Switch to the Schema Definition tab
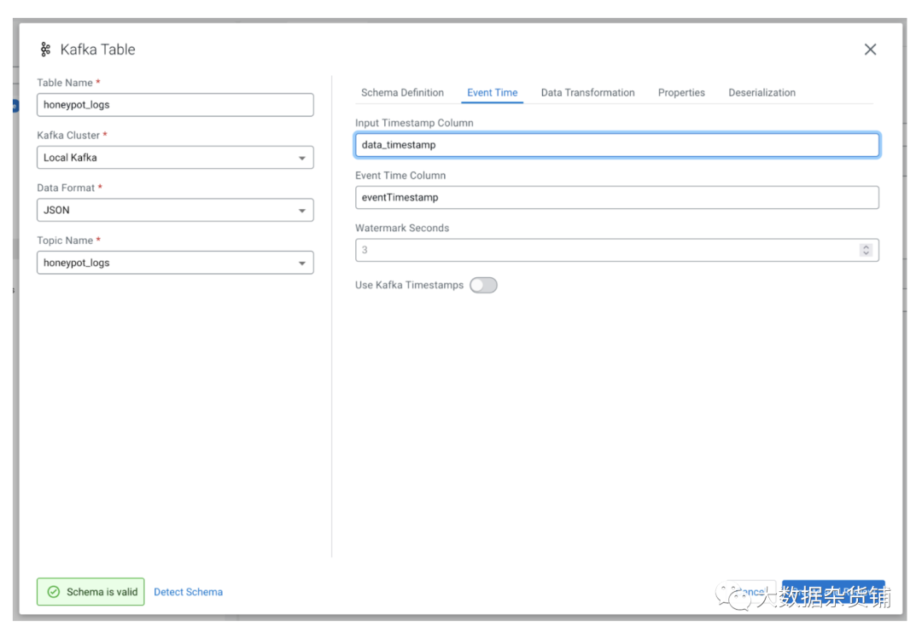922x638 pixels. [x=402, y=92]
